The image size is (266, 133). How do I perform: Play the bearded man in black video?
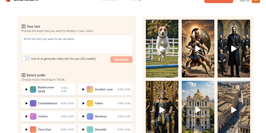point(234,49)
